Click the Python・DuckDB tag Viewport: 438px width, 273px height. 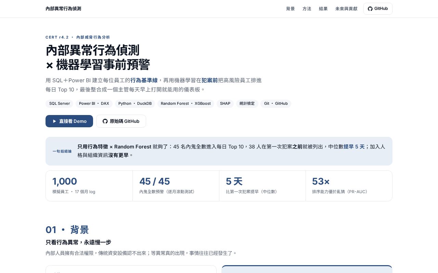pos(135,104)
